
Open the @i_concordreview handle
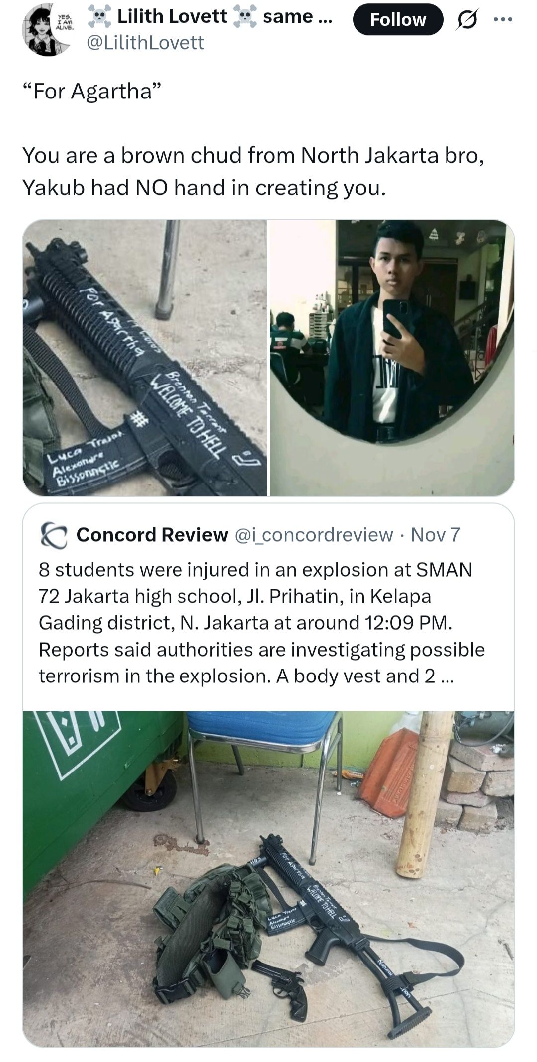coord(313,535)
